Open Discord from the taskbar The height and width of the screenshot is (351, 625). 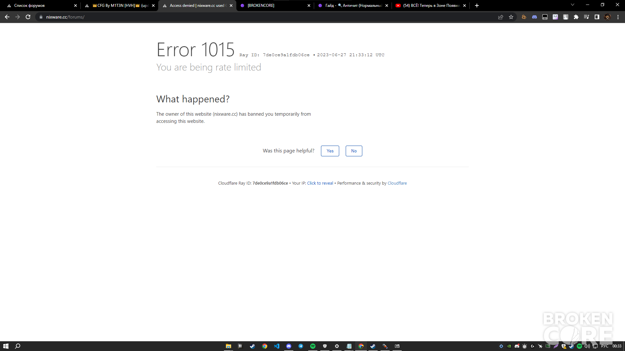click(x=289, y=346)
